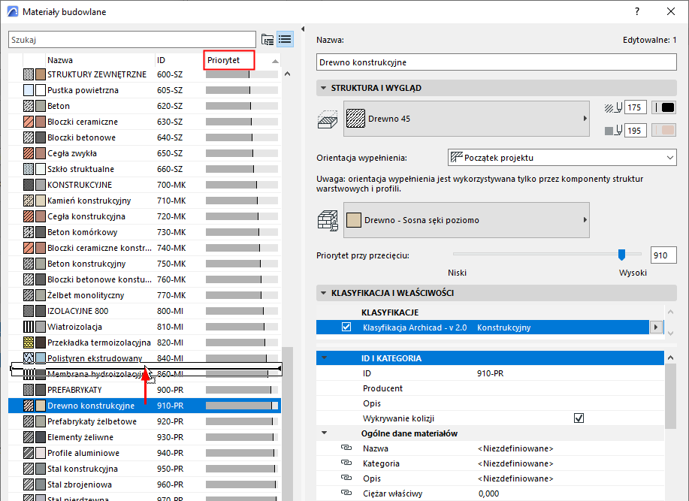Edit background pen number 195 field
The height and width of the screenshot is (501, 689).
634,131
